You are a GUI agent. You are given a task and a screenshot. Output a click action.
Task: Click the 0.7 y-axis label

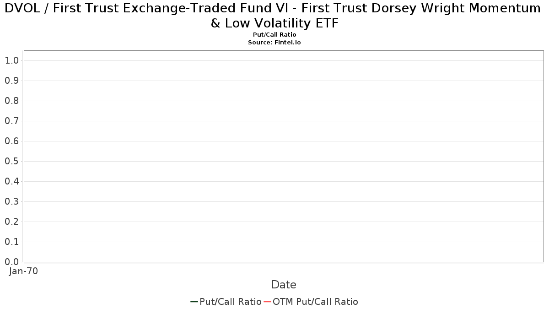pos(12,121)
